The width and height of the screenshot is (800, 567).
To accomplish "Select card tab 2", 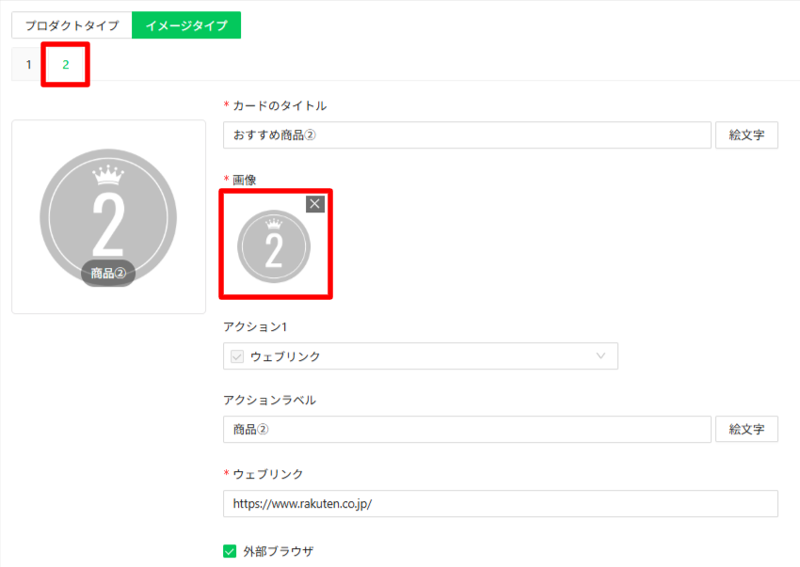I will click(66, 65).
